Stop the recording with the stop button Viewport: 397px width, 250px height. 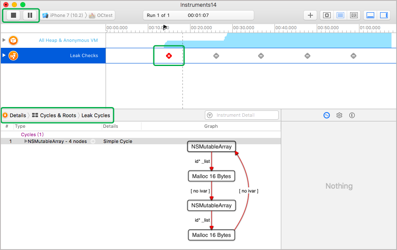click(14, 15)
